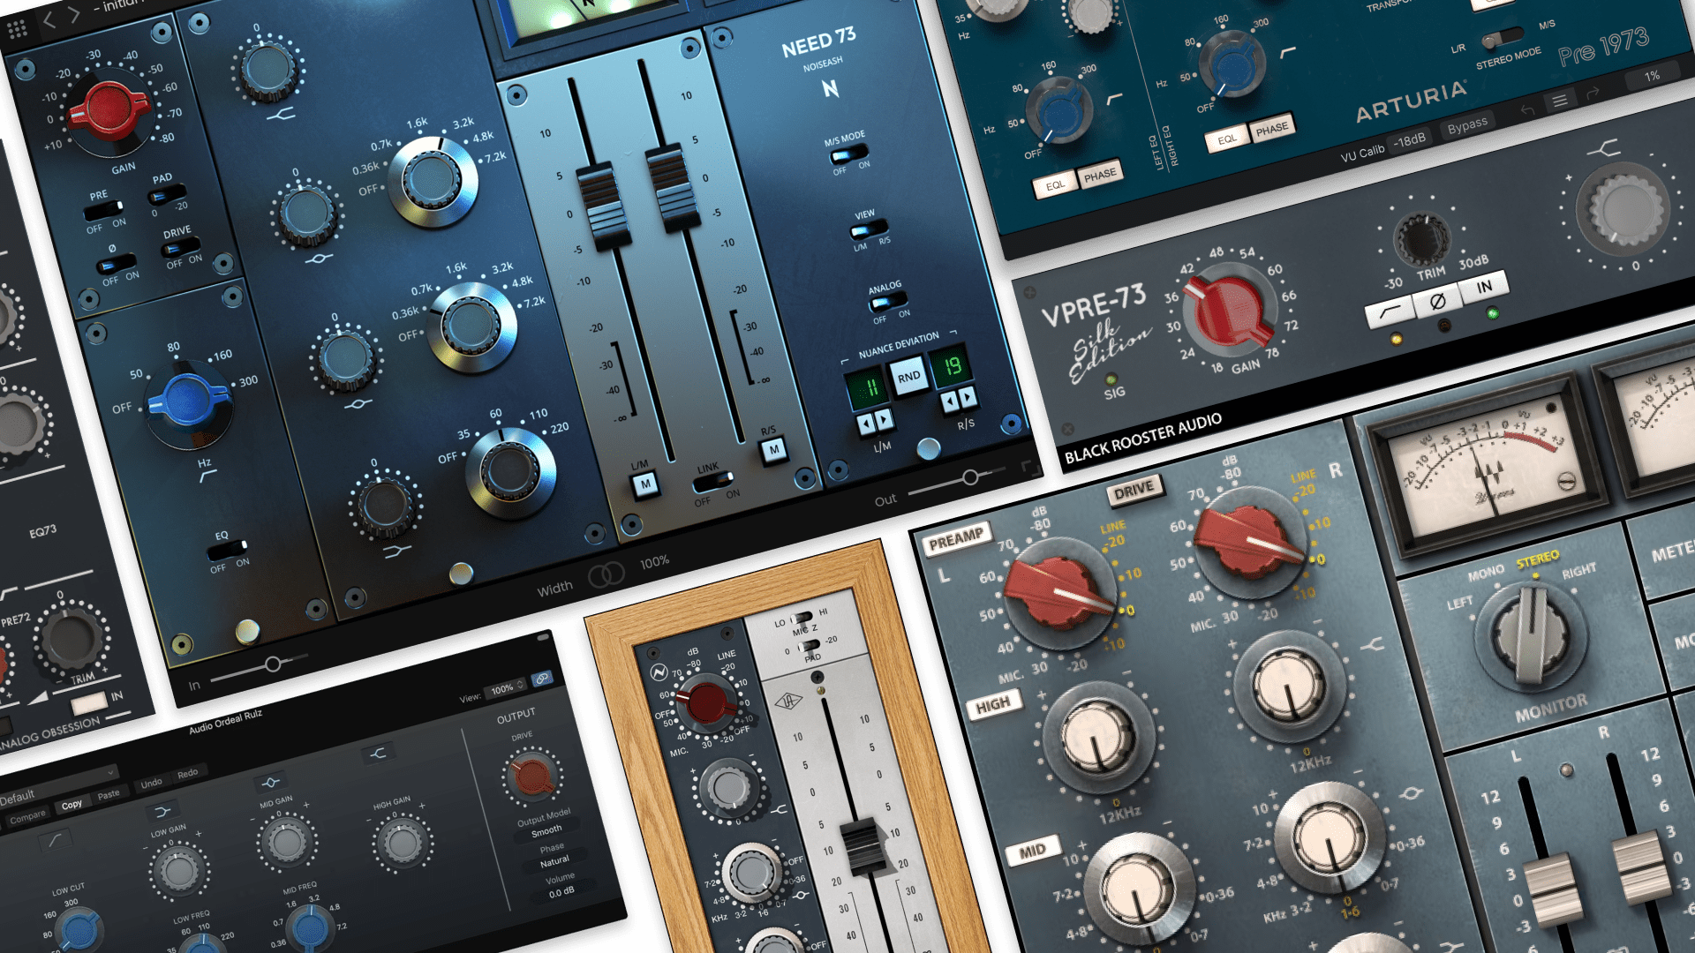Click the blue high-pass Hz knob in NEED 73
This screenshot has height=953, width=1695.
[x=187, y=401]
